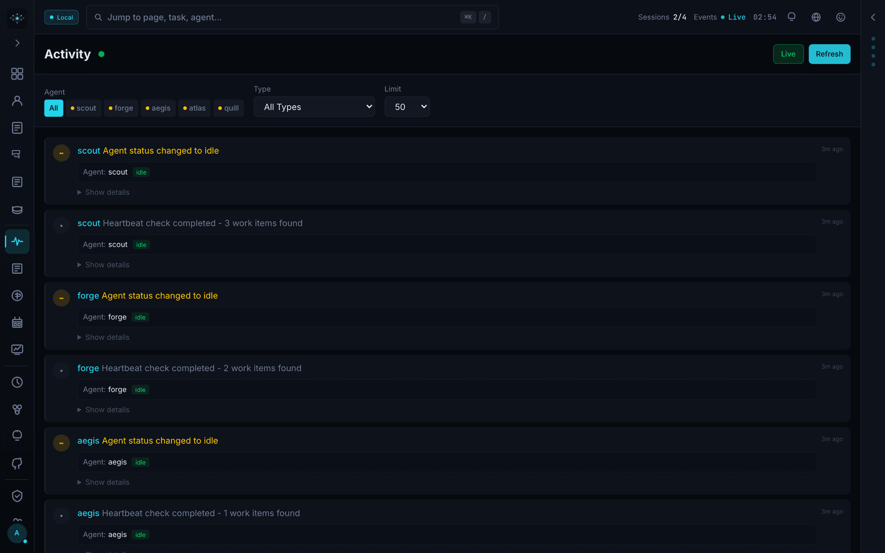This screenshot has width=885, height=553.
Task: Click the user avatar labeled A
Action: point(17,533)
